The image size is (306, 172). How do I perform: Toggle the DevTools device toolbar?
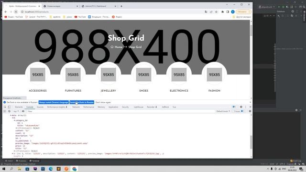pyautogui.click(x=9, y=107)
